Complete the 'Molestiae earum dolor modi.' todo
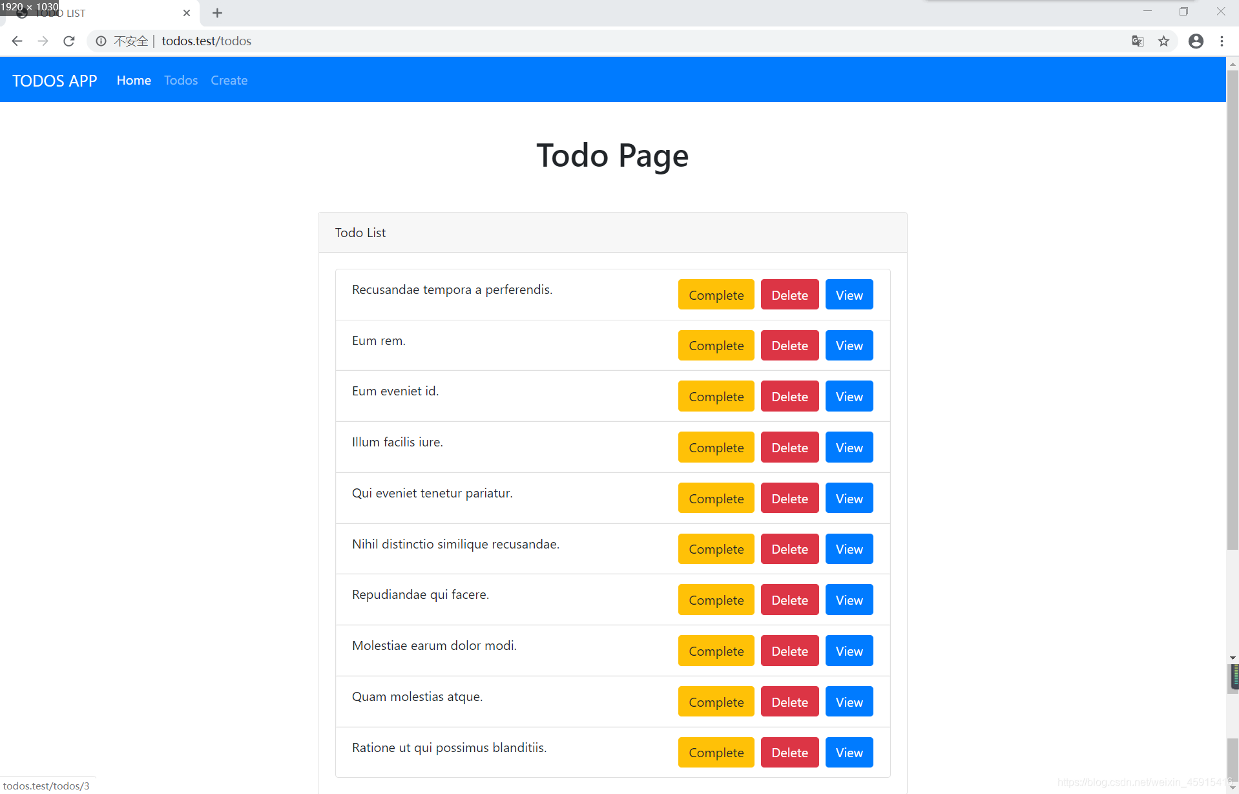Screen dimensions: 1239x794 click(716, 651)
